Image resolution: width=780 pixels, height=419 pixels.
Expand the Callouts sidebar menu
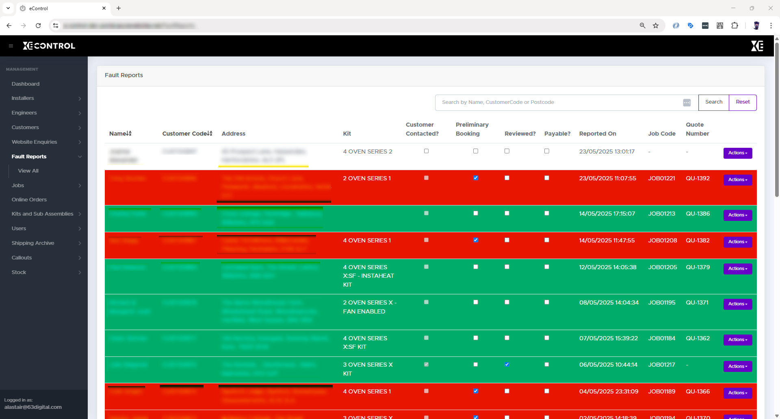point(44,258)
